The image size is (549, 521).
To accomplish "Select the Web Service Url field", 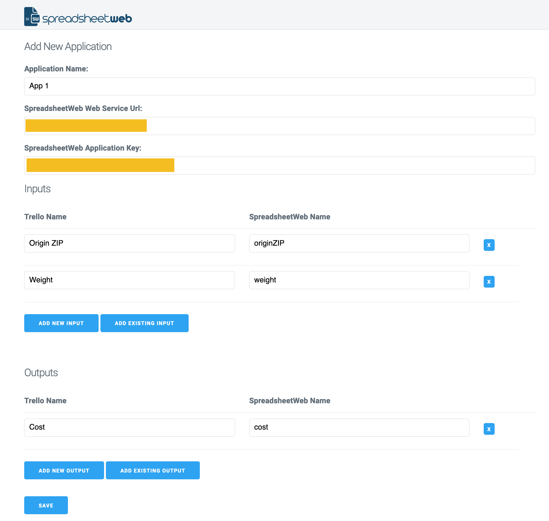I will click(280, 126).
